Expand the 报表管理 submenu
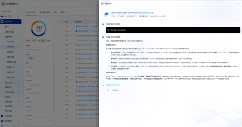Screen dimensions: 242x127 coord(19,102)
